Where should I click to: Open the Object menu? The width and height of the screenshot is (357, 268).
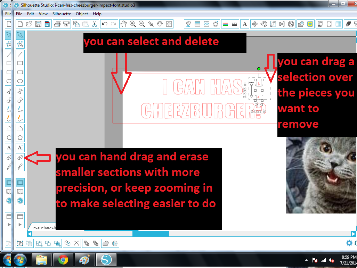(82, 14)
